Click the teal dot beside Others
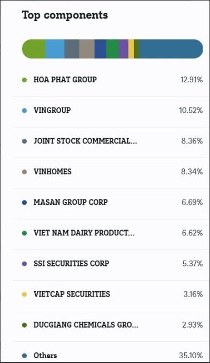210x363 pixels. 25,356
